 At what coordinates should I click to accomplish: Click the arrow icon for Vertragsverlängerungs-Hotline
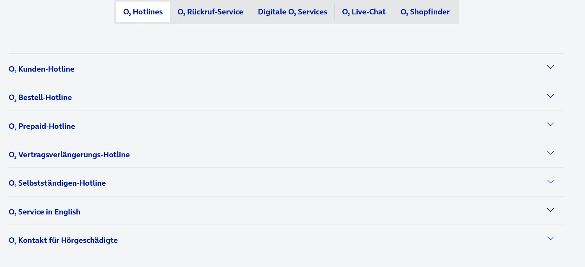[x=550, y=153]
